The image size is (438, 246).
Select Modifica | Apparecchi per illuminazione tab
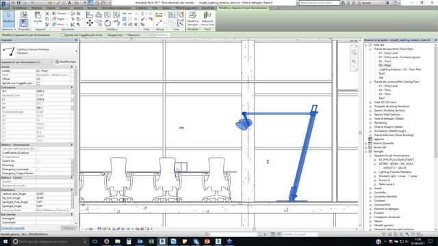point(243,8)
